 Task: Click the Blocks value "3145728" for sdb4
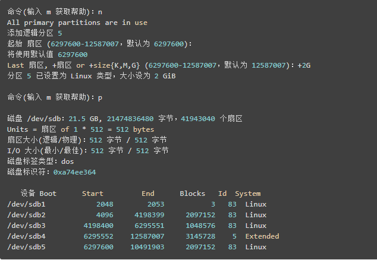(x=200, y=236)
